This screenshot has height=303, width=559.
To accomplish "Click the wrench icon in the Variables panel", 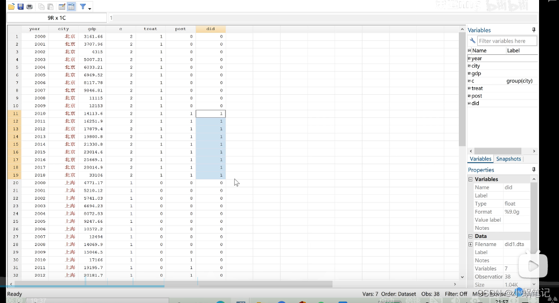I will click(472, 41).
